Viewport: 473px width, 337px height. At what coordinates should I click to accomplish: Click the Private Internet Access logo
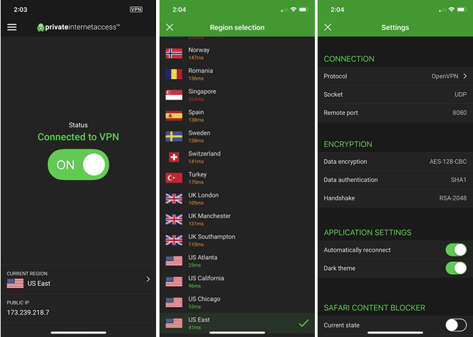pyautogui.click(x=78, y=27)
